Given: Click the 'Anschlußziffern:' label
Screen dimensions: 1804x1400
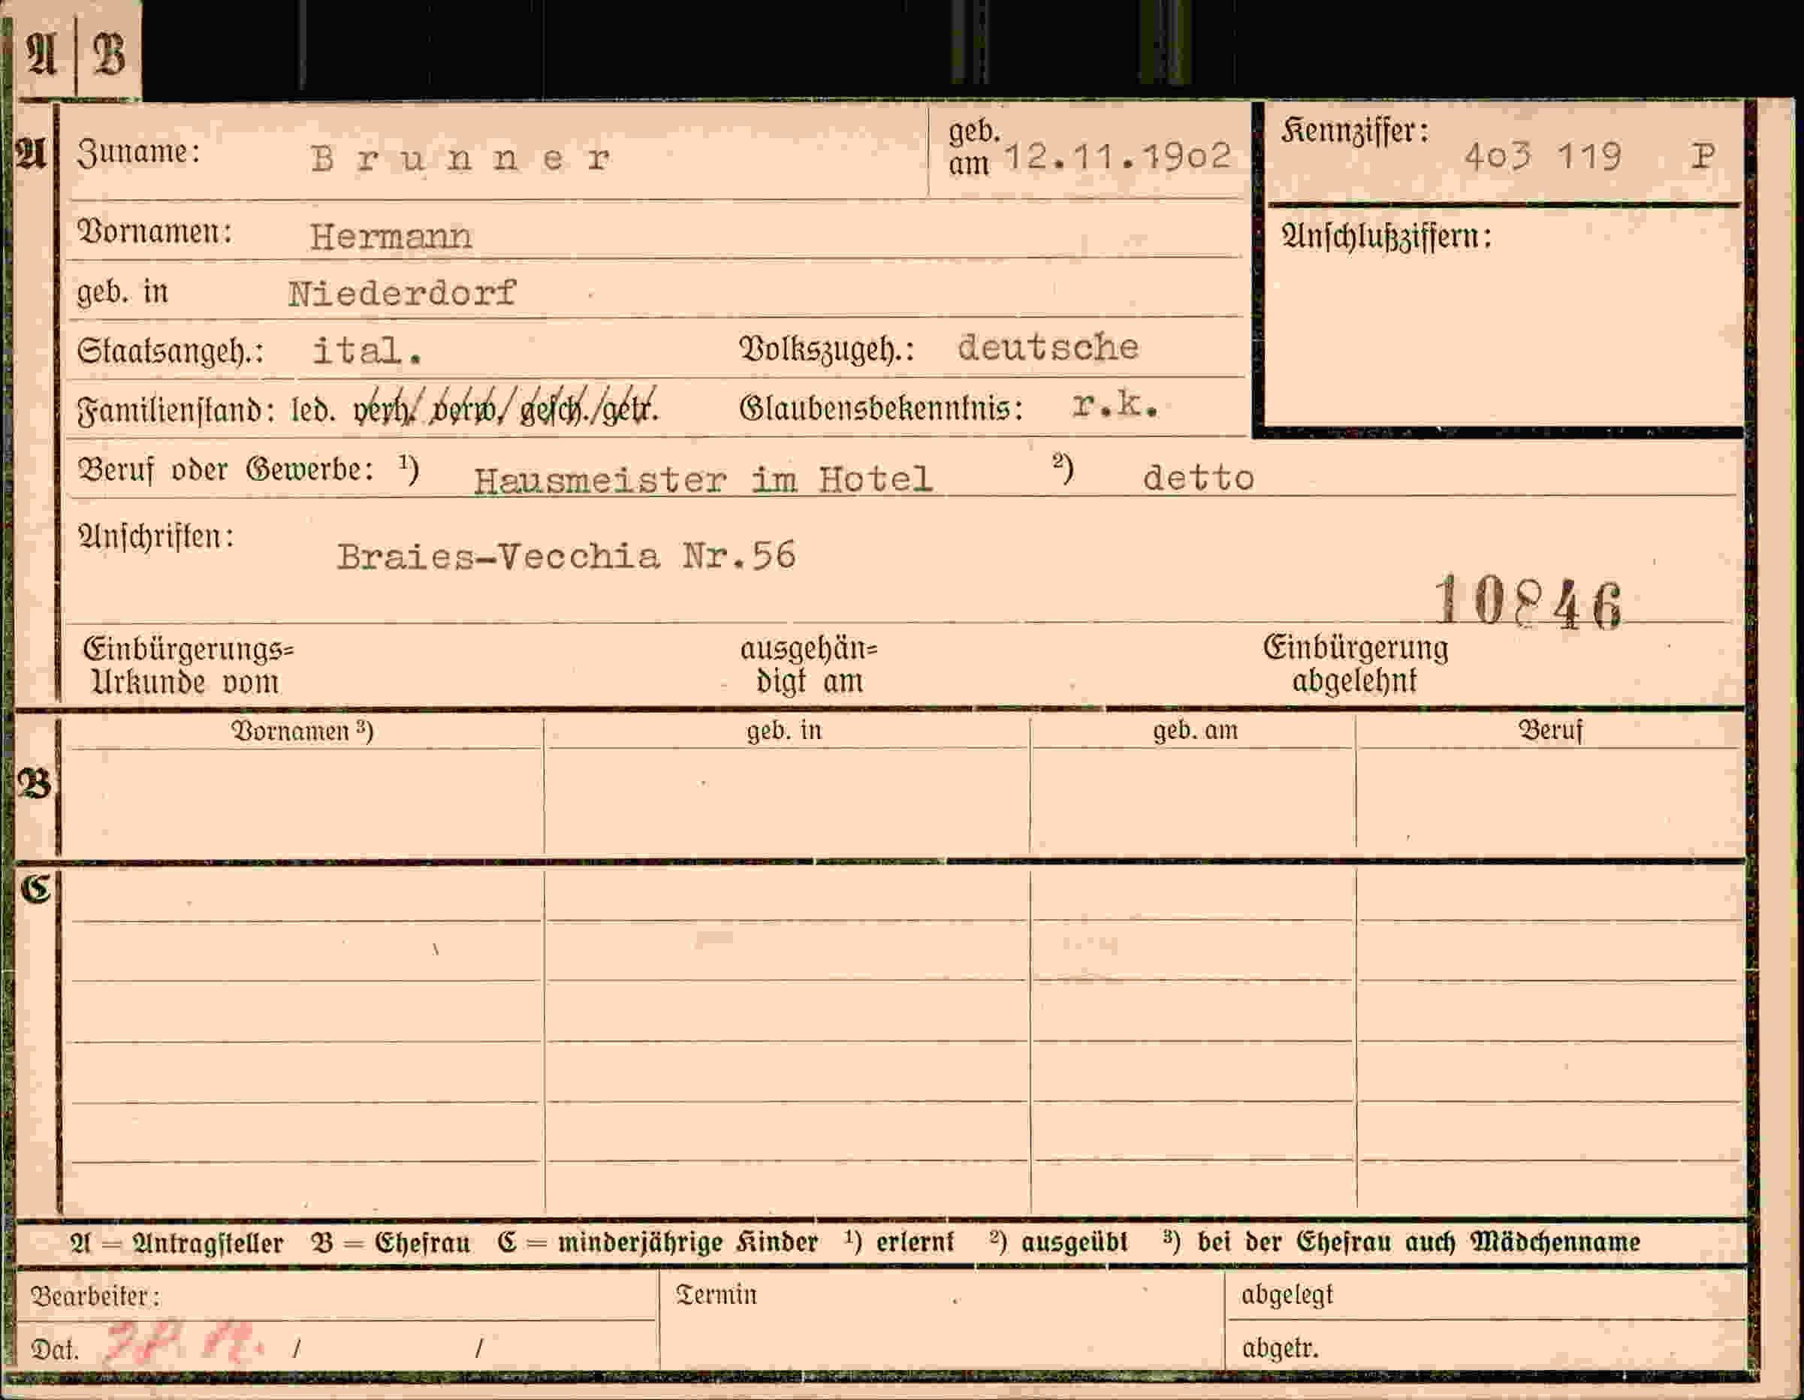Looking at the screenshot, I should pos(1386,237).
